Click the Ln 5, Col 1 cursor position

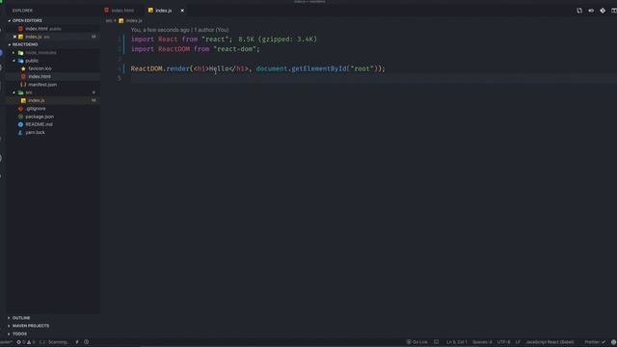457,342
